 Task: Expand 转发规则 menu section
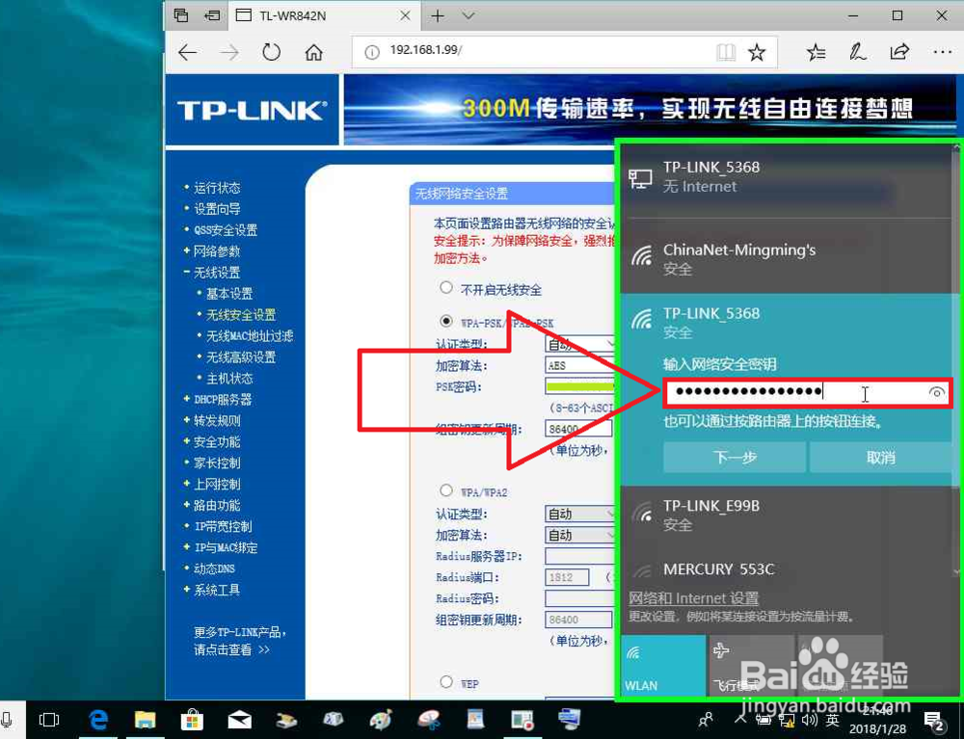[216, 421]
